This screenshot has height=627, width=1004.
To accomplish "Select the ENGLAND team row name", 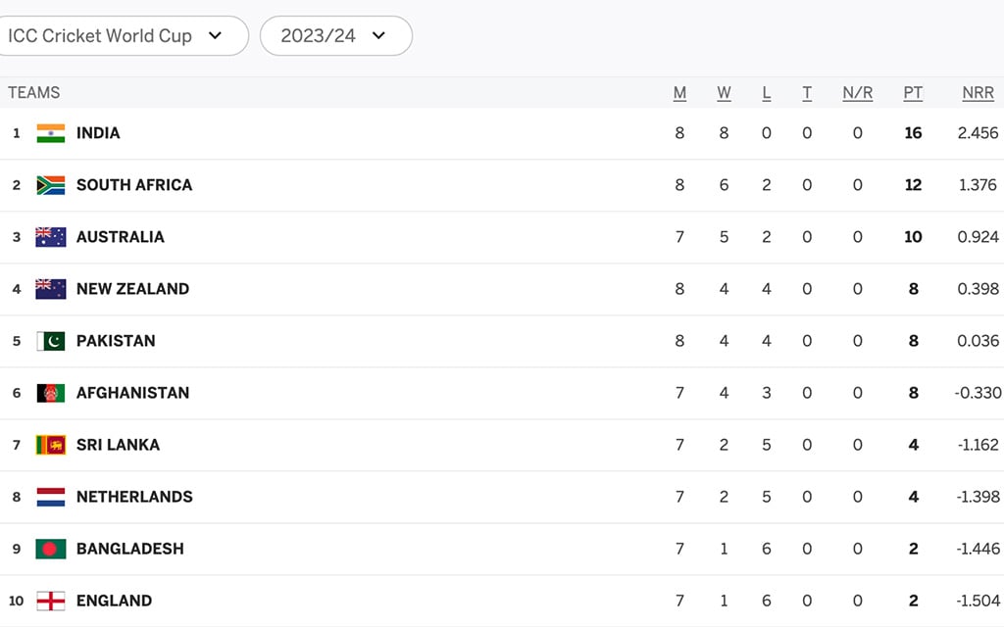I will tap(114, 601).
